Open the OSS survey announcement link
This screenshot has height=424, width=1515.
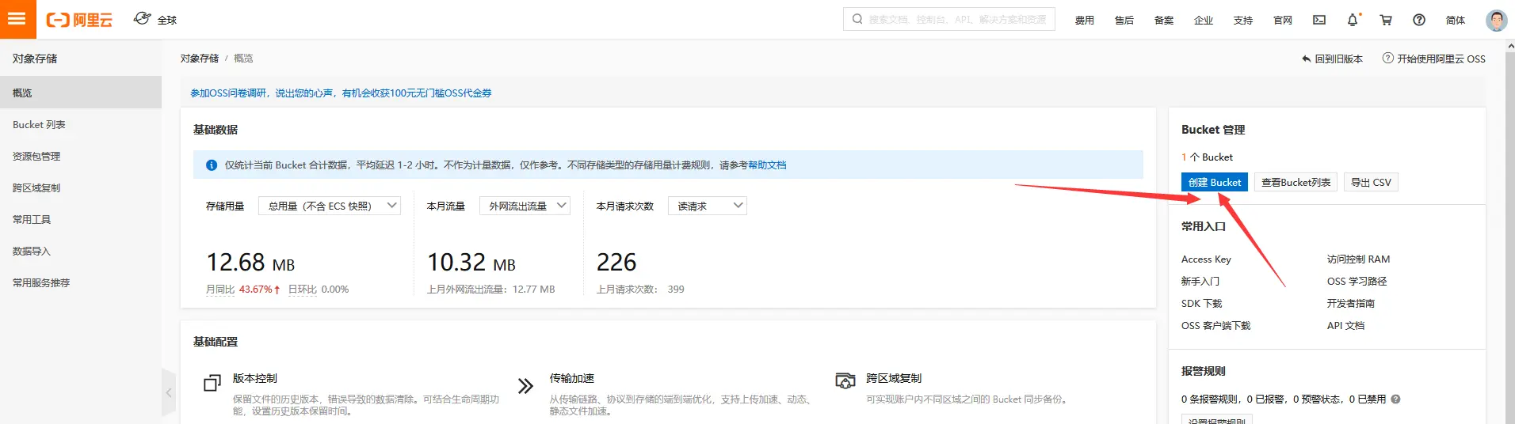(x=341, y=93)
